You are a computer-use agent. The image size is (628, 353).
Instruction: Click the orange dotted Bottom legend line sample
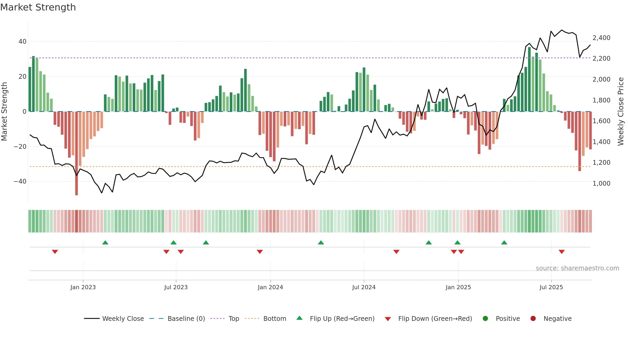tap(252, 318)
